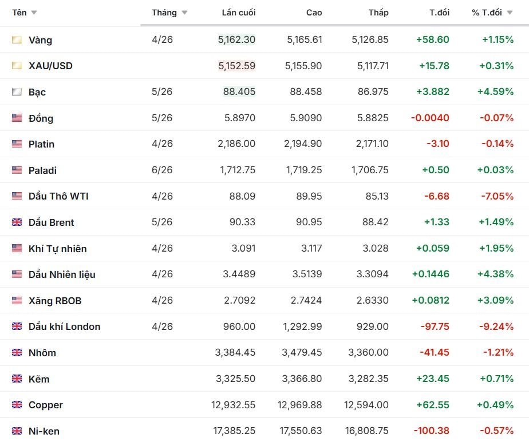
Task: Click the silver bar icon beside Bạc
Action: coord(17,92)
